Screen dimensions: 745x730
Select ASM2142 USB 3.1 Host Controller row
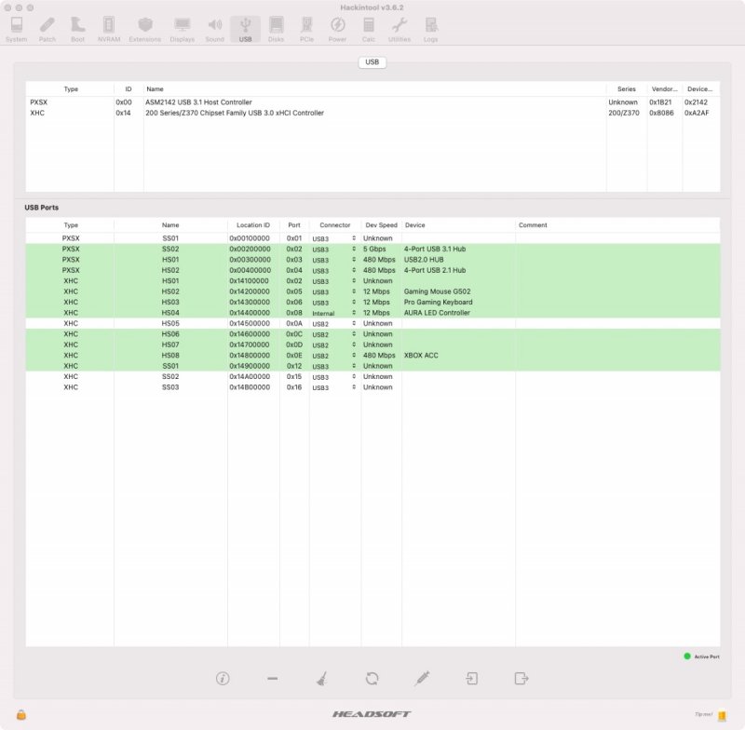coord(372,102)
